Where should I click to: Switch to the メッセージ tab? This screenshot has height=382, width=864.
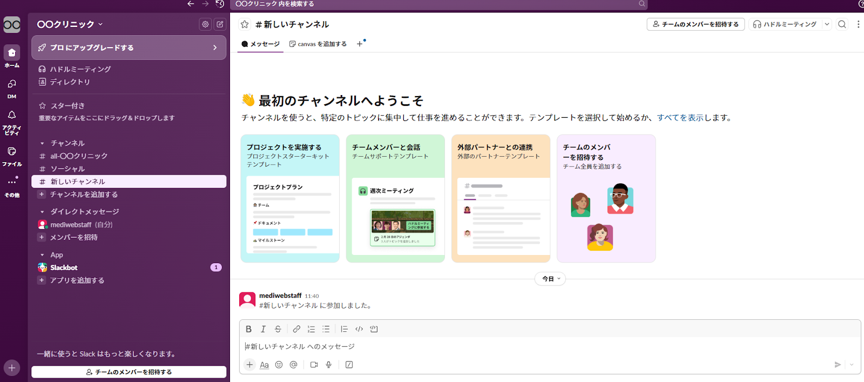click(260, 44)
